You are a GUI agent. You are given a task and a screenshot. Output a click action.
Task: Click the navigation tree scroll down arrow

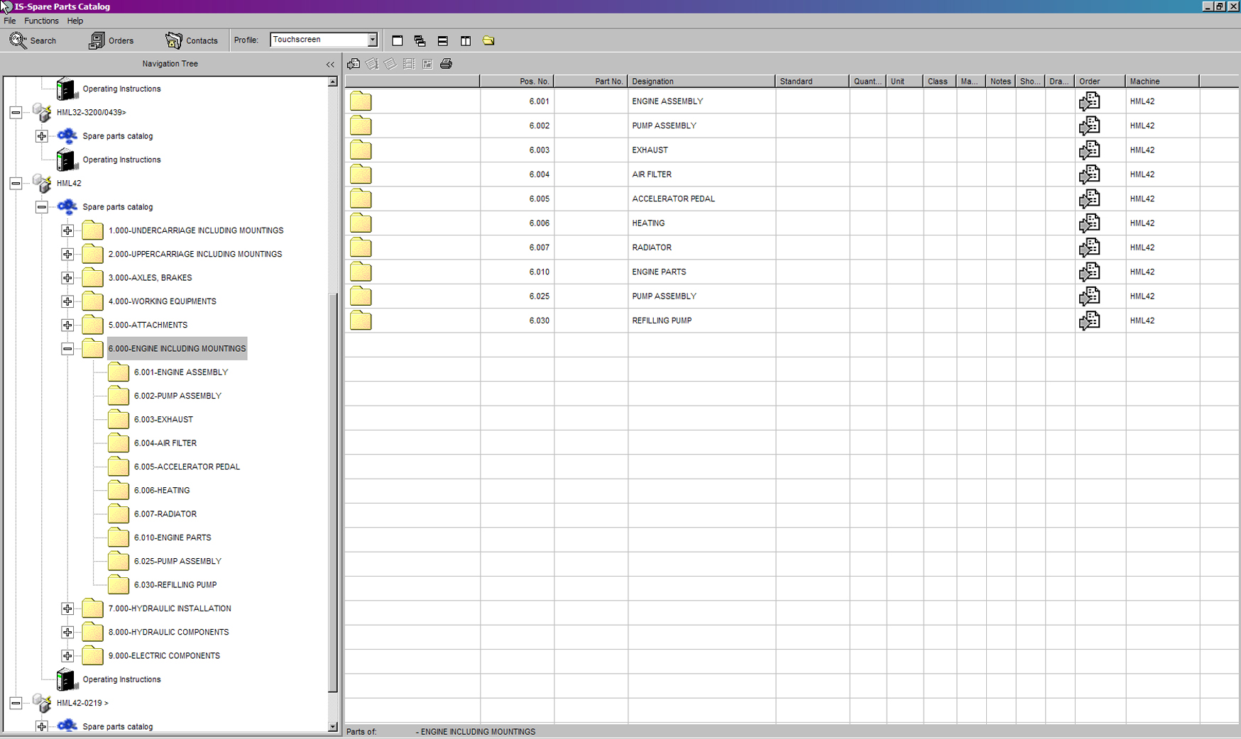pyautogui.click(x=332, y=727)
